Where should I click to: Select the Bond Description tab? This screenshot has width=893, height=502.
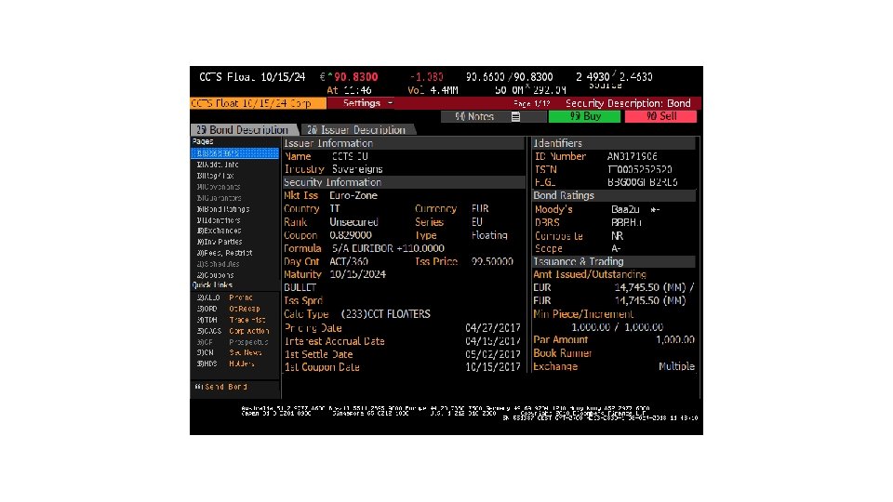click(x=244, y=130)
